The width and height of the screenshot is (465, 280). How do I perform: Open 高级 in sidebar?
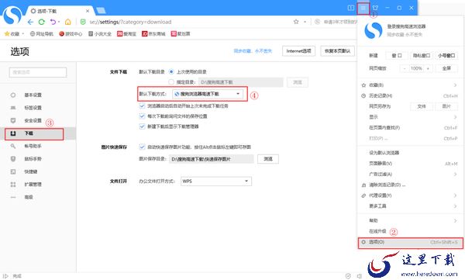coord(29,197)
